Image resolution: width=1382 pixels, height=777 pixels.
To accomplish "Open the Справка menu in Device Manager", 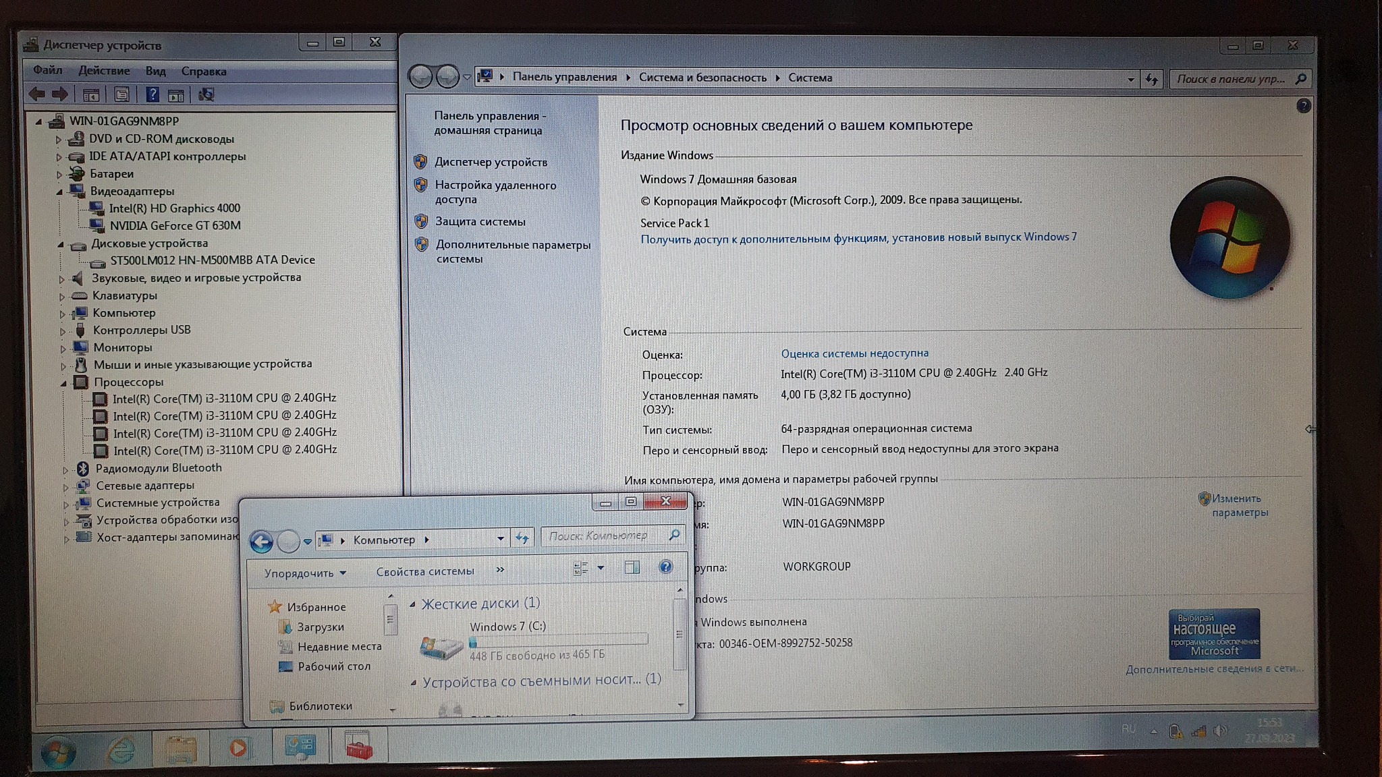I will tap(203, 71).
